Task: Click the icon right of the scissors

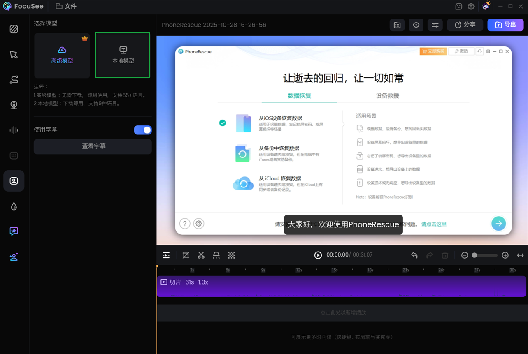Action: click(x=216, y=255)
